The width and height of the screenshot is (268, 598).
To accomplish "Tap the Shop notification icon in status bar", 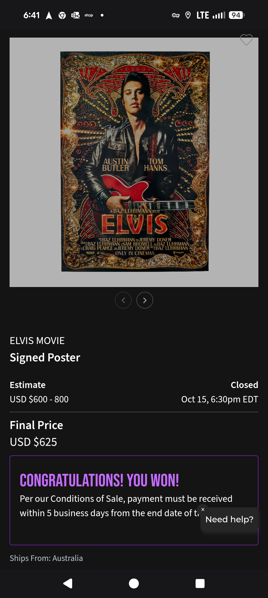I will point(89,15).
